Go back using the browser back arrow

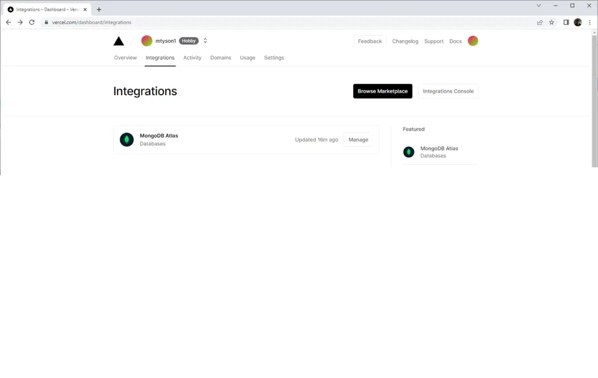click(x=8, y=22)
